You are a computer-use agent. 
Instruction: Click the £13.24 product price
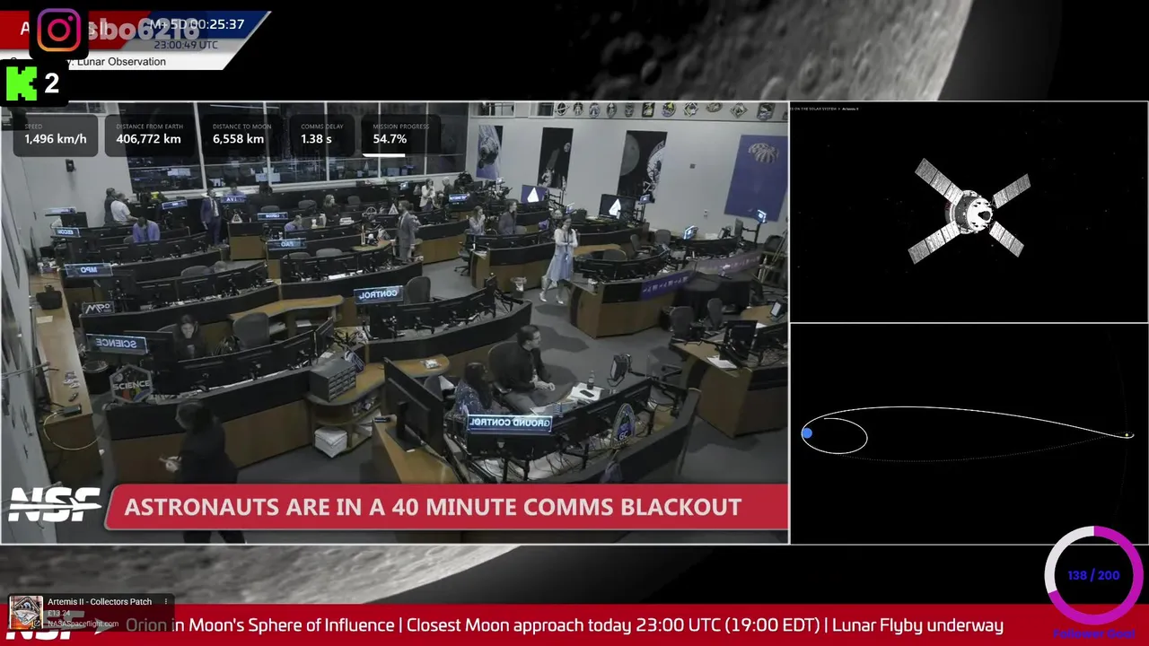pyautogui.click(x=59, y=614)
